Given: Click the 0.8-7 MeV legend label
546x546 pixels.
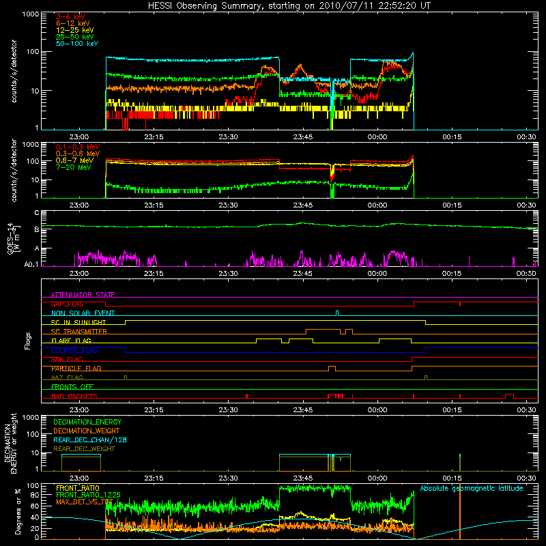Looking at the screenshot, I should click(74, 160).
